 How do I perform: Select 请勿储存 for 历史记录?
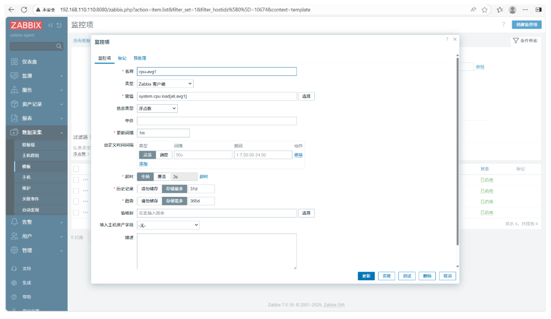pos(149,189)
